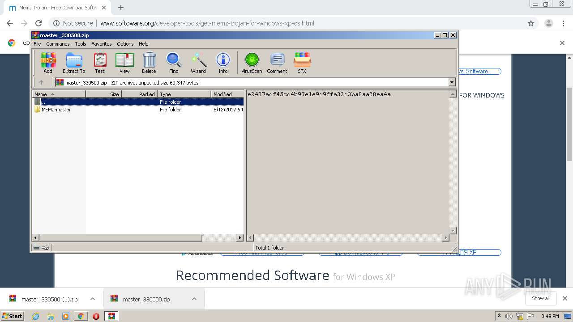The width and height of the screenshot is (573, 322).
Task: Go back in Chrome browser
Action: tap(10, 23)
